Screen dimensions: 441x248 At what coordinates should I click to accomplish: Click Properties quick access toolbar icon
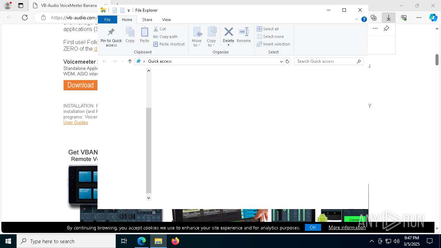115,10
